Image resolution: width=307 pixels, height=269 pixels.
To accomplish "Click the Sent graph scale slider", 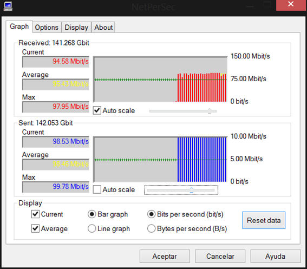I will (181, 190).
